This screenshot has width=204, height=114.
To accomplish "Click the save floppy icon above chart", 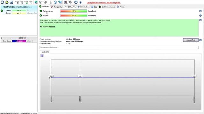I will point(42,56).
